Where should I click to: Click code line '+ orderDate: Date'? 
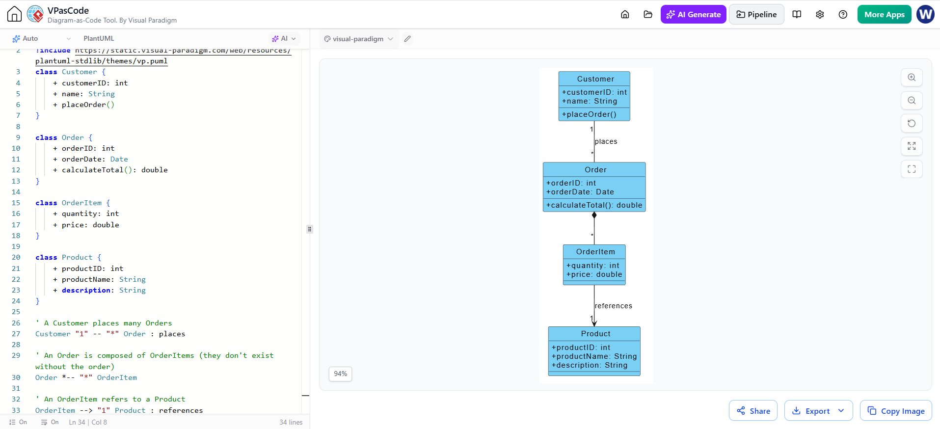tap(90, 159)
